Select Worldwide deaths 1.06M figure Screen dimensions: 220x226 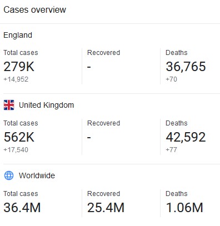tap(184, 208)
